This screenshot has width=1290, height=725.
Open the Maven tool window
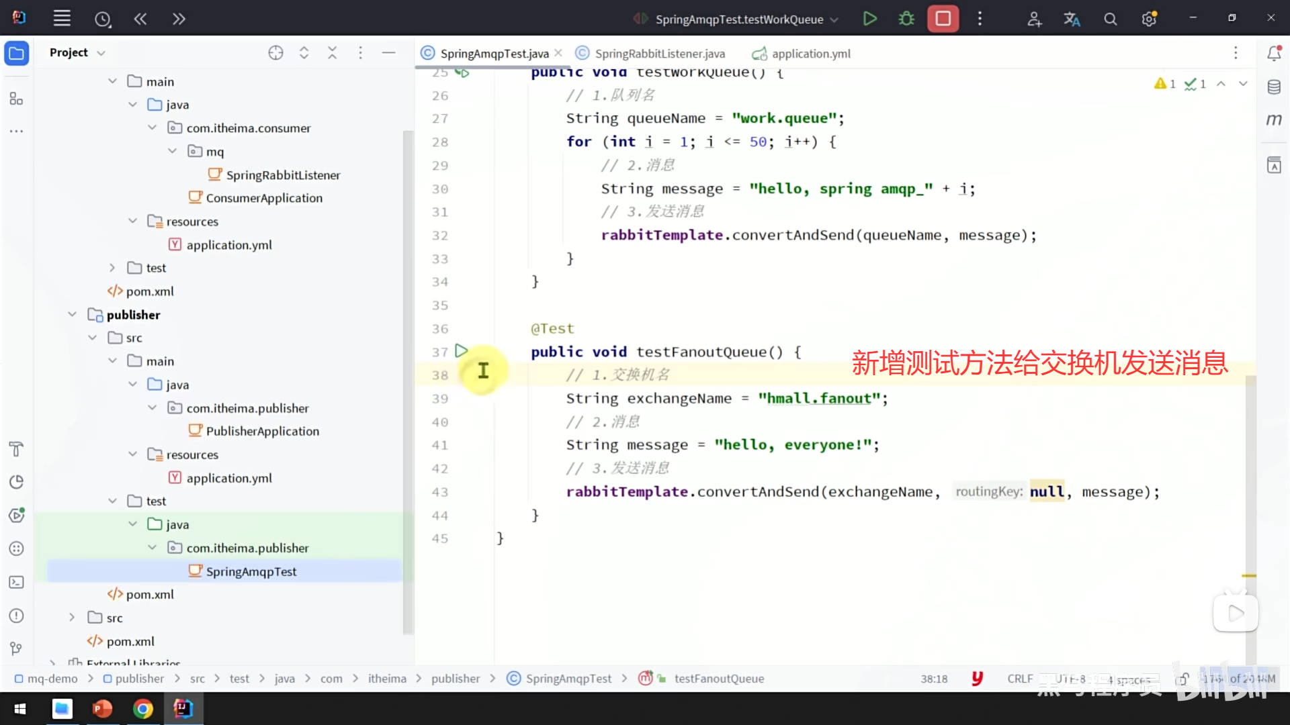[x=1274, y=119]
